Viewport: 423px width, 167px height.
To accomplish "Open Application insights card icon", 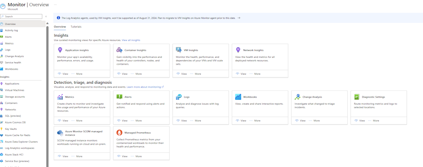I will (60, 50).
